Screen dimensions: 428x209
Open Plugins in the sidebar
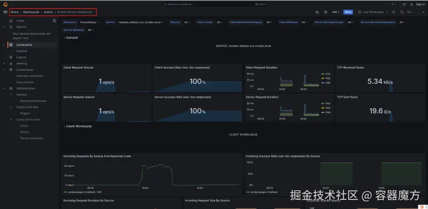(25, 113)
